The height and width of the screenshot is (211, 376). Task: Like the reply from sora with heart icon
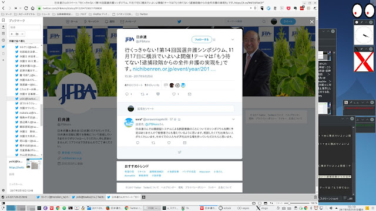[x=169, y=142]
